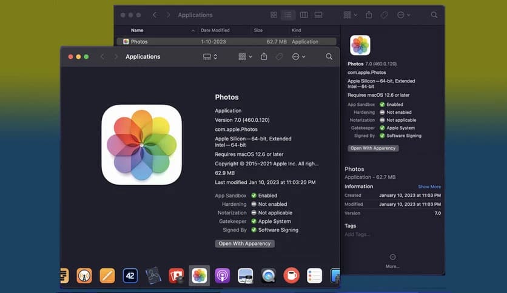Click the Add Tags field in preview pane

(x=357, y=234)
